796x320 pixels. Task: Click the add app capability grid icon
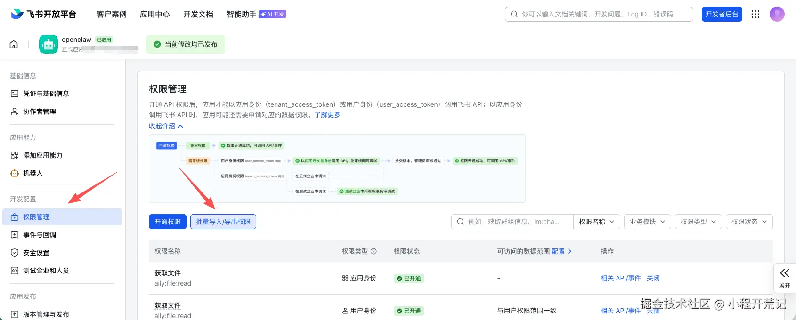pos(15,155)
